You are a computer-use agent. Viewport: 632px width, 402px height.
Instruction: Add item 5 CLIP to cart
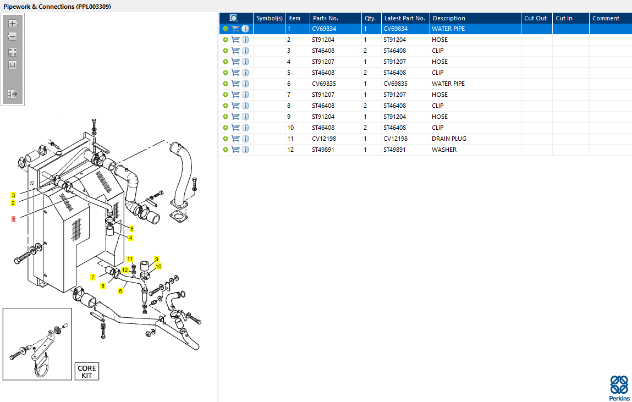click(235, 73)
